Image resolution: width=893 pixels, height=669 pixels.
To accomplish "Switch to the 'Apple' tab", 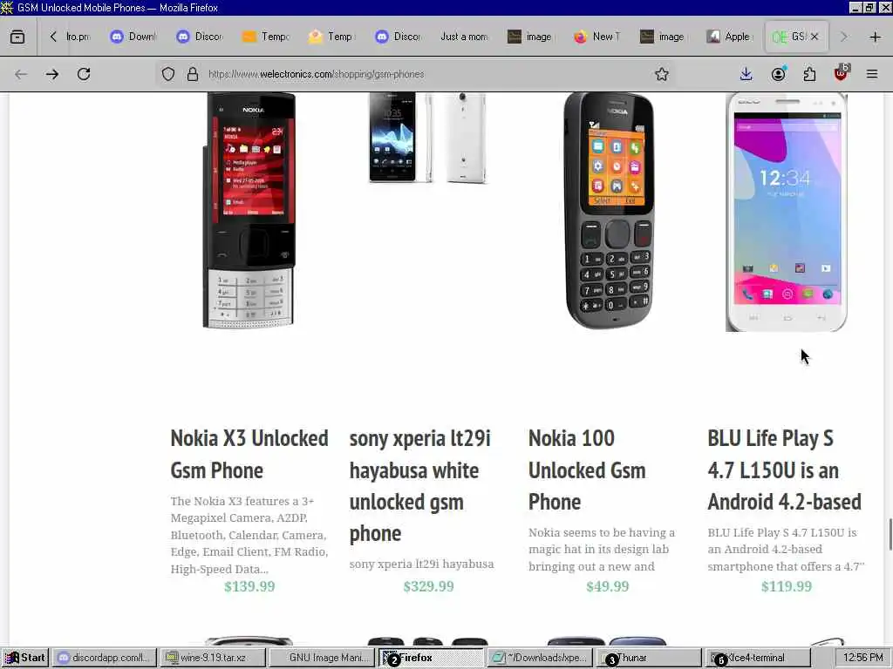I will 730,37.
